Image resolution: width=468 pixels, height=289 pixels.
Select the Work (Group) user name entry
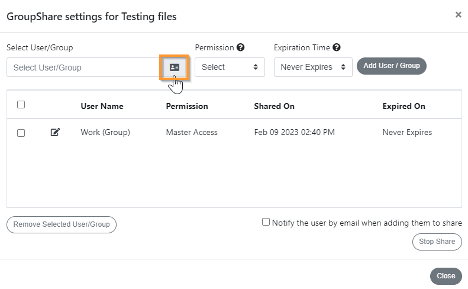click(105, 132)
